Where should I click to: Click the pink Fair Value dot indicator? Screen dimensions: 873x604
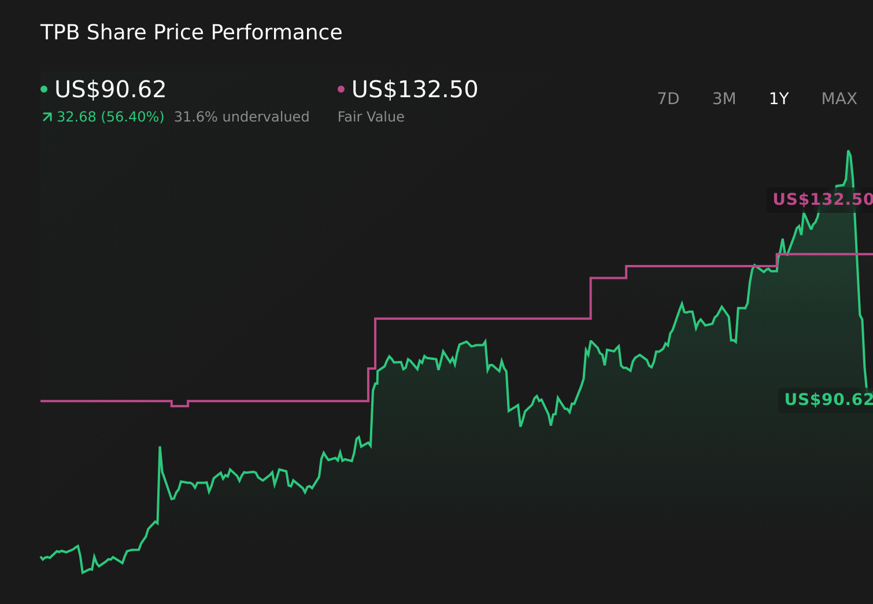[x=342, y=89]
